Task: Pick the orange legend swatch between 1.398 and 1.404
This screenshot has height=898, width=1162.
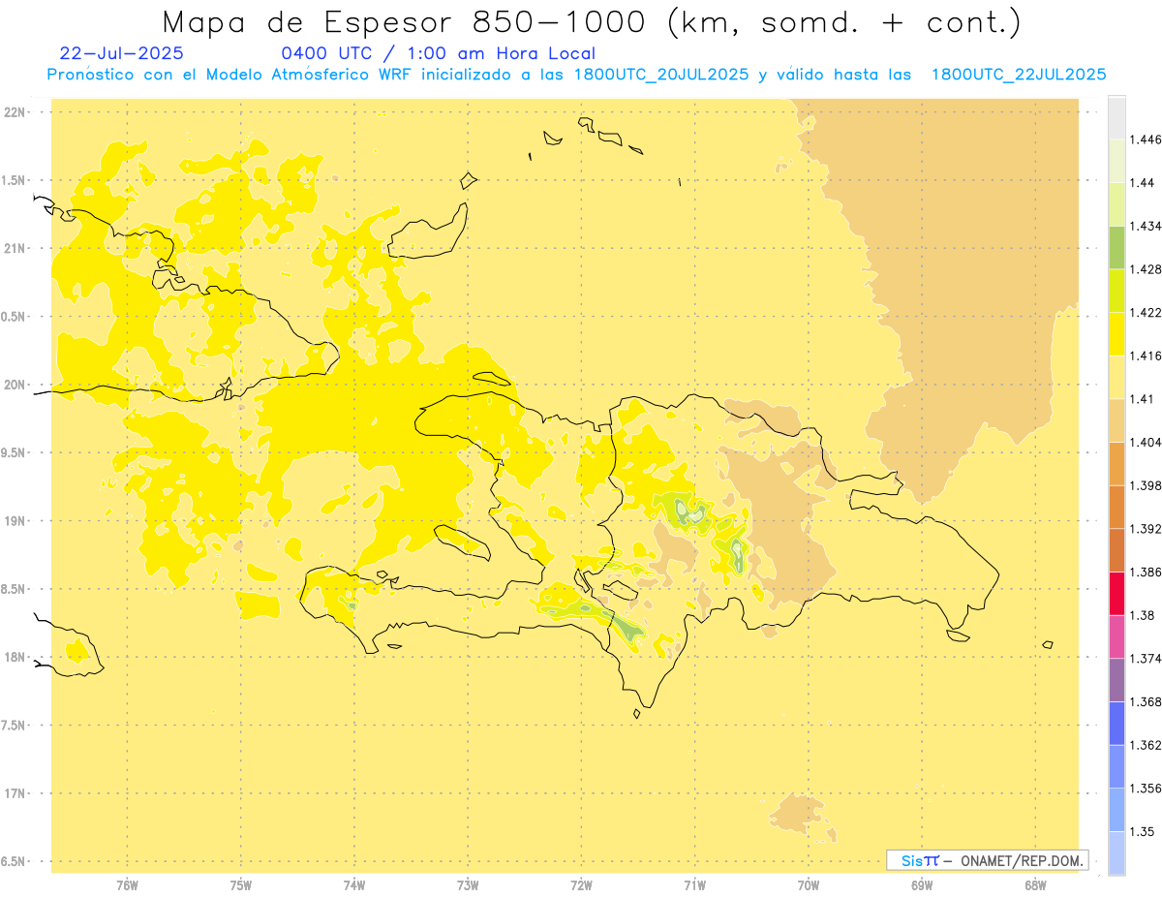Action: tap(1116, 463)
